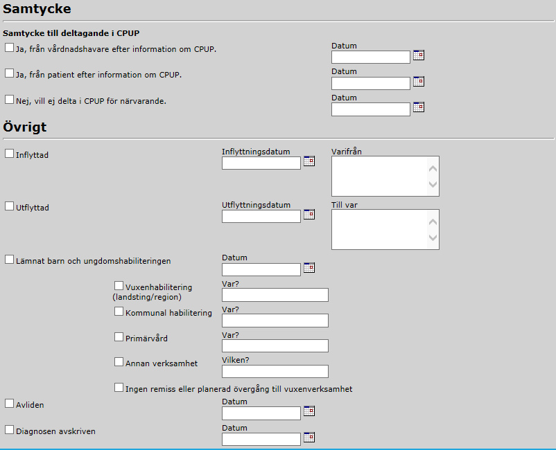The width and height of the screenshot is (556, 450).
Task: Open calendar picker for Avliden date
Action: click(x=309, y=411)
